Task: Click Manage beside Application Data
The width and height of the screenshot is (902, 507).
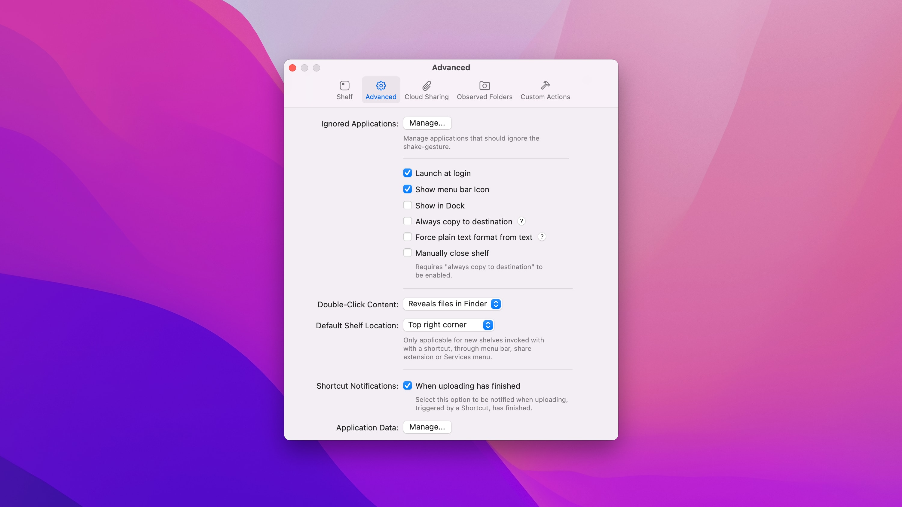Action: pyautogui.click(x=427, y=427)
